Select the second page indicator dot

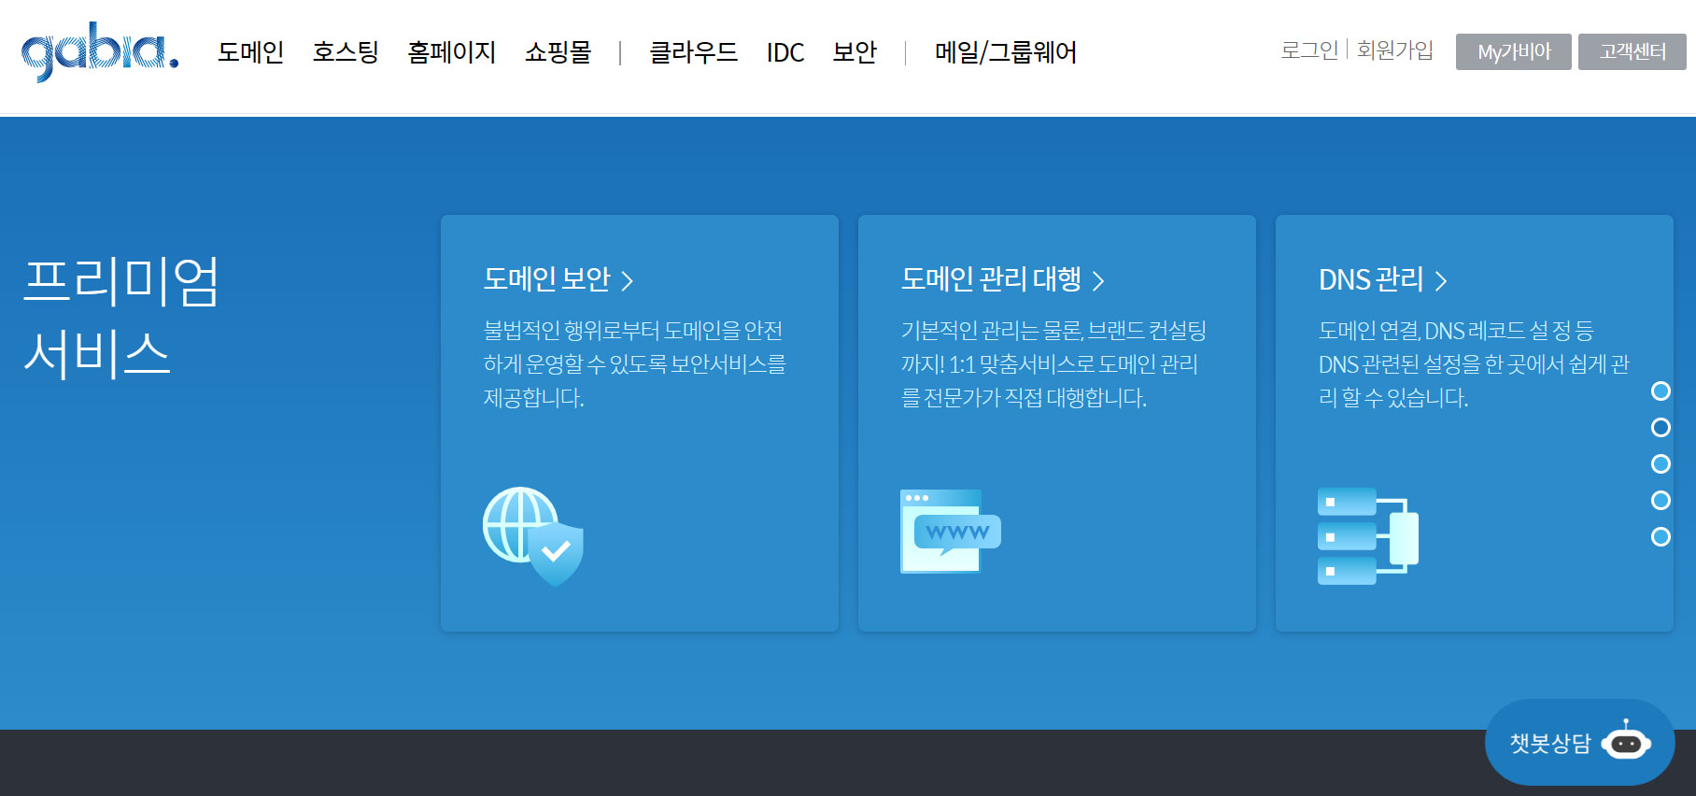point(1661,427)
